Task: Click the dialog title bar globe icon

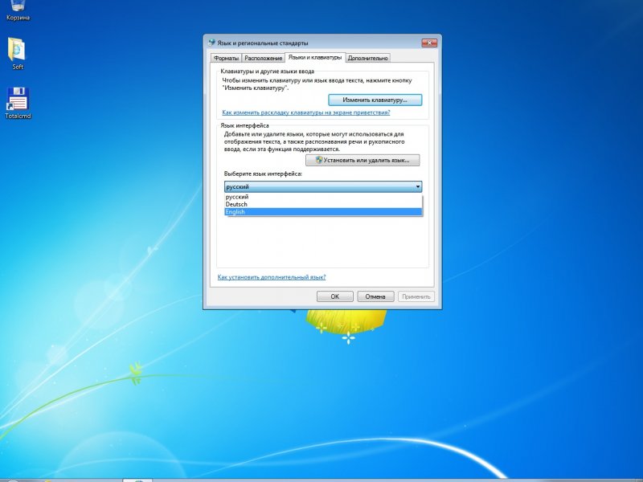Action: (211, 43)
